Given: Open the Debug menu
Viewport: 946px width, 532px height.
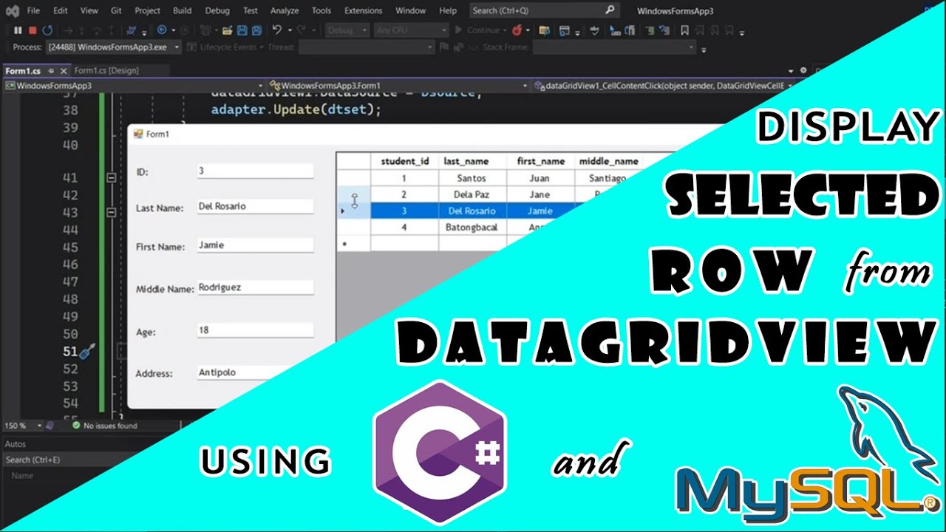Looking at the screenshot, I should click(217, 10).
